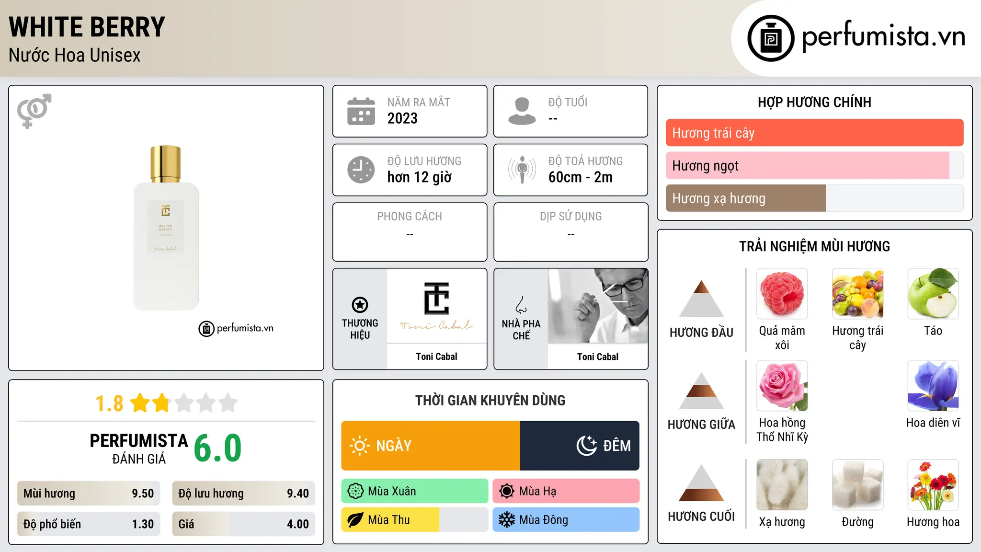981x552 pixels.
Task: Click the perfumista.vn bottle logo icon
Action: [771, 38]
